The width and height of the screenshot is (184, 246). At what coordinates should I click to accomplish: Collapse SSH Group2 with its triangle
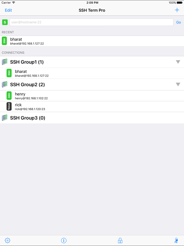(178, 84)
